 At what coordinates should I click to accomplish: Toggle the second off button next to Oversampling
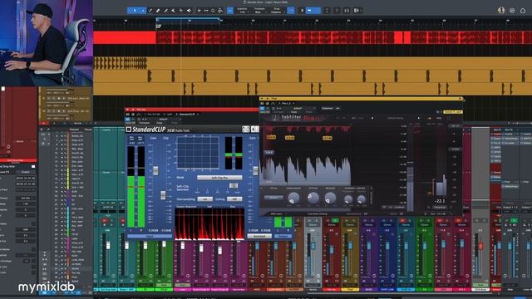click(x=234, y=199)
